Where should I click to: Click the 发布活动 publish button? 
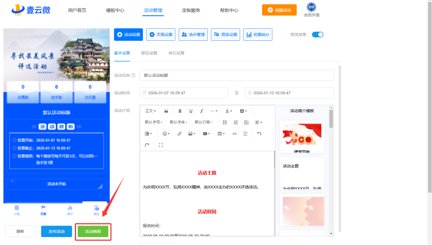click(56, 231)
